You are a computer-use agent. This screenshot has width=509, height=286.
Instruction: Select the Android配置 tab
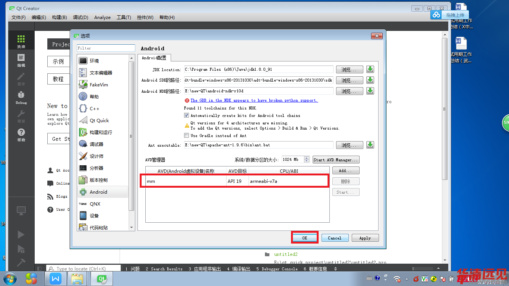pyautogui.click(x=154, y=58)
